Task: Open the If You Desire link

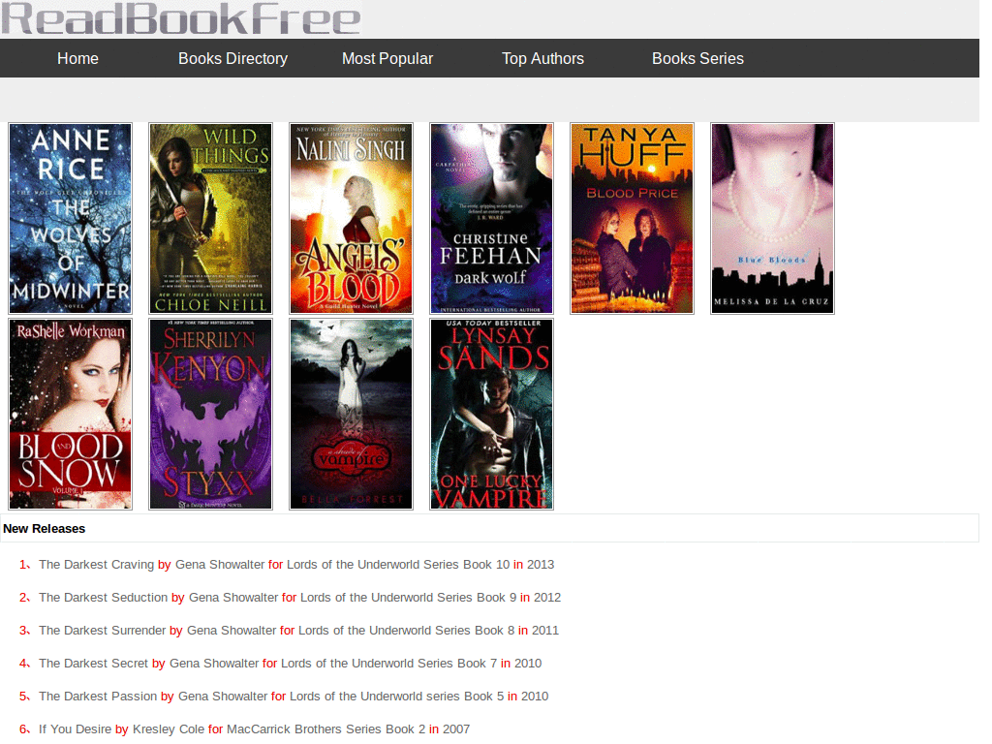Action: tap(75, 728)
